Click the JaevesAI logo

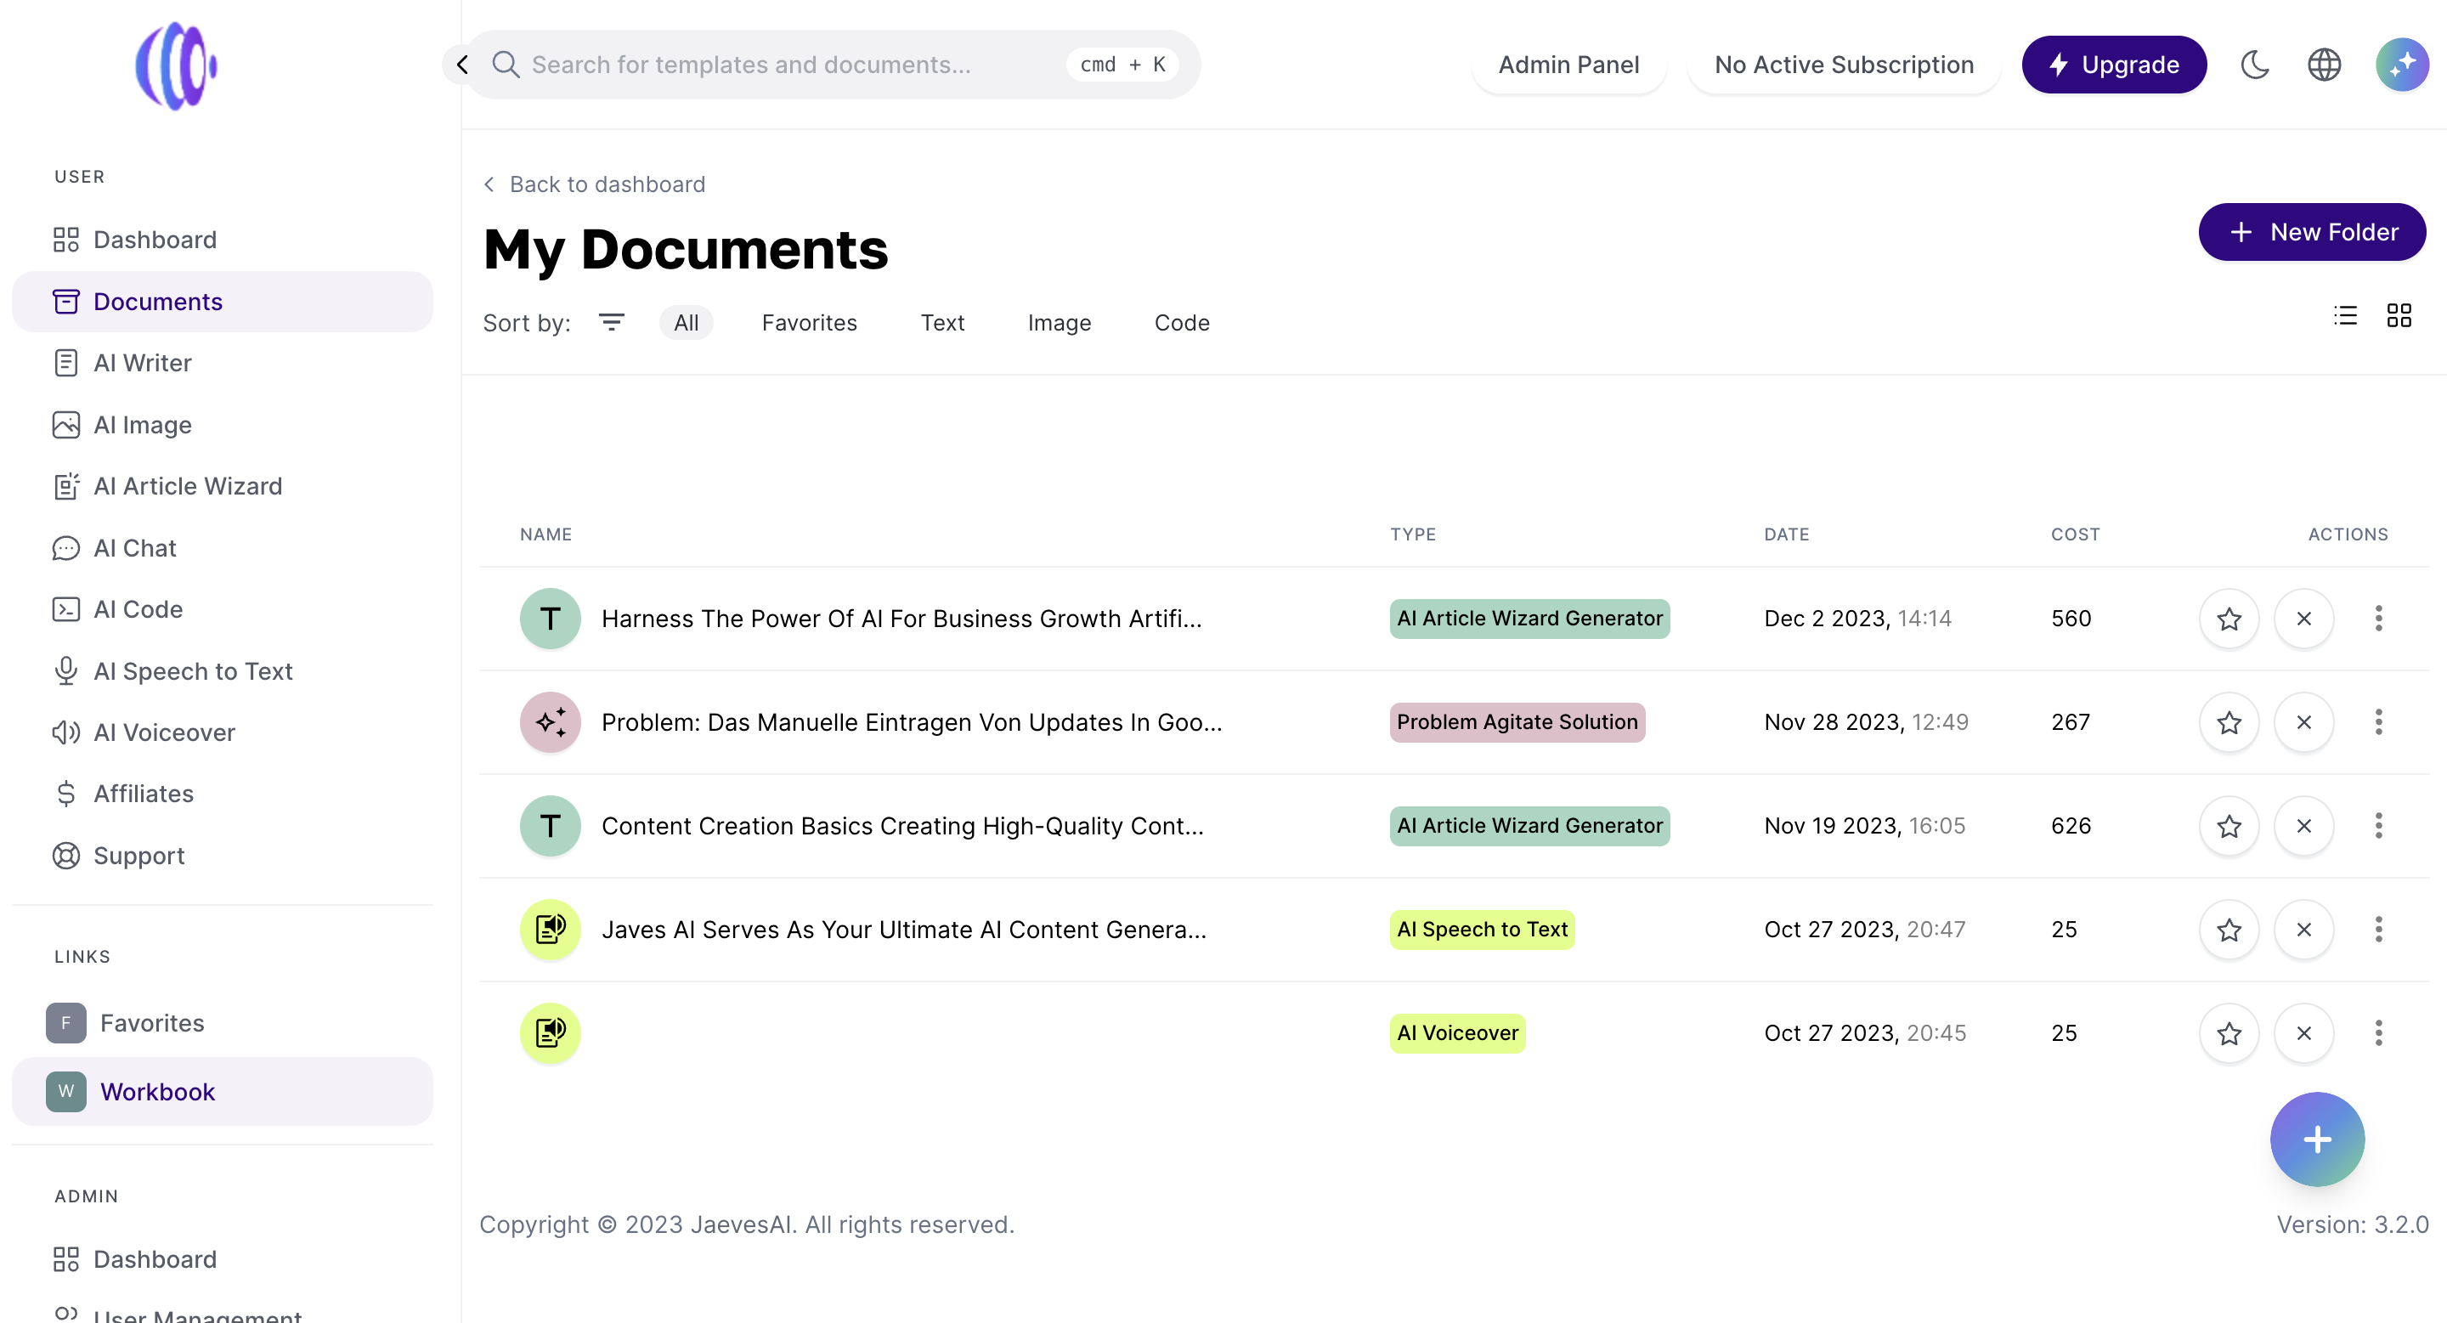(177, 65)
